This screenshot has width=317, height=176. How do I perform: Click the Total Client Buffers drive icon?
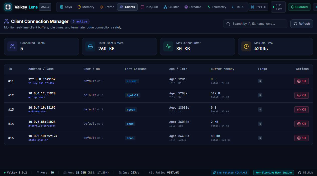pos(90,46)
